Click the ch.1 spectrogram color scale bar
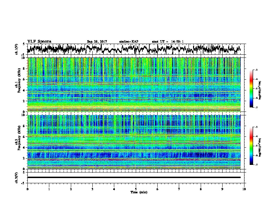Image resolution: width=275 pixels, height=212 pixels. tap(251, 89)
